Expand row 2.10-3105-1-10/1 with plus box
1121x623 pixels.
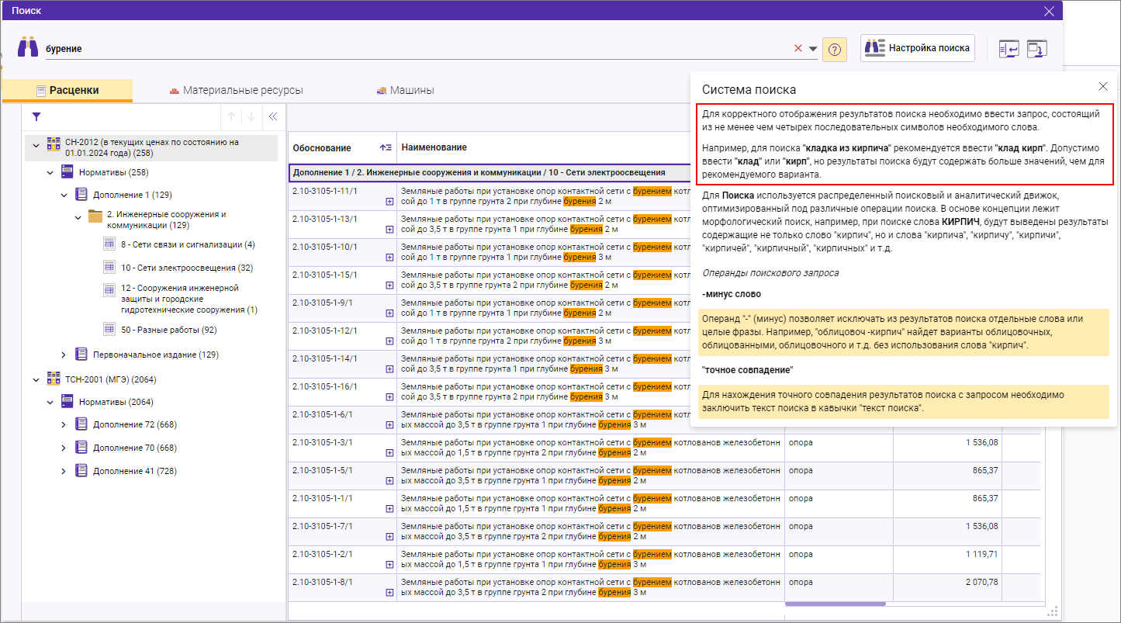389,258
